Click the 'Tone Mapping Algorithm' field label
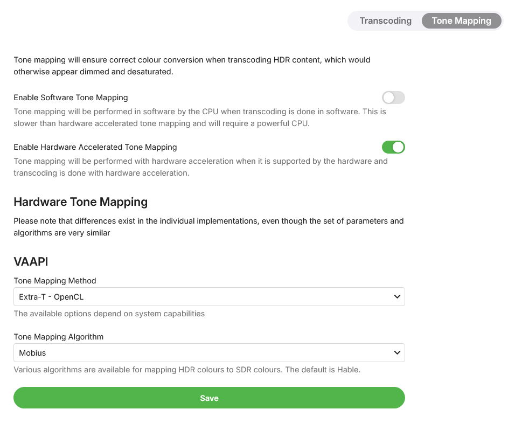 (x=58, y=337)
